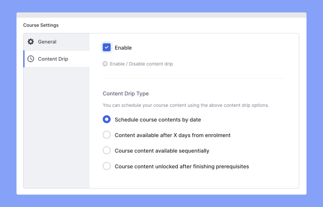Click the gear icon beside General

(30, 41)
